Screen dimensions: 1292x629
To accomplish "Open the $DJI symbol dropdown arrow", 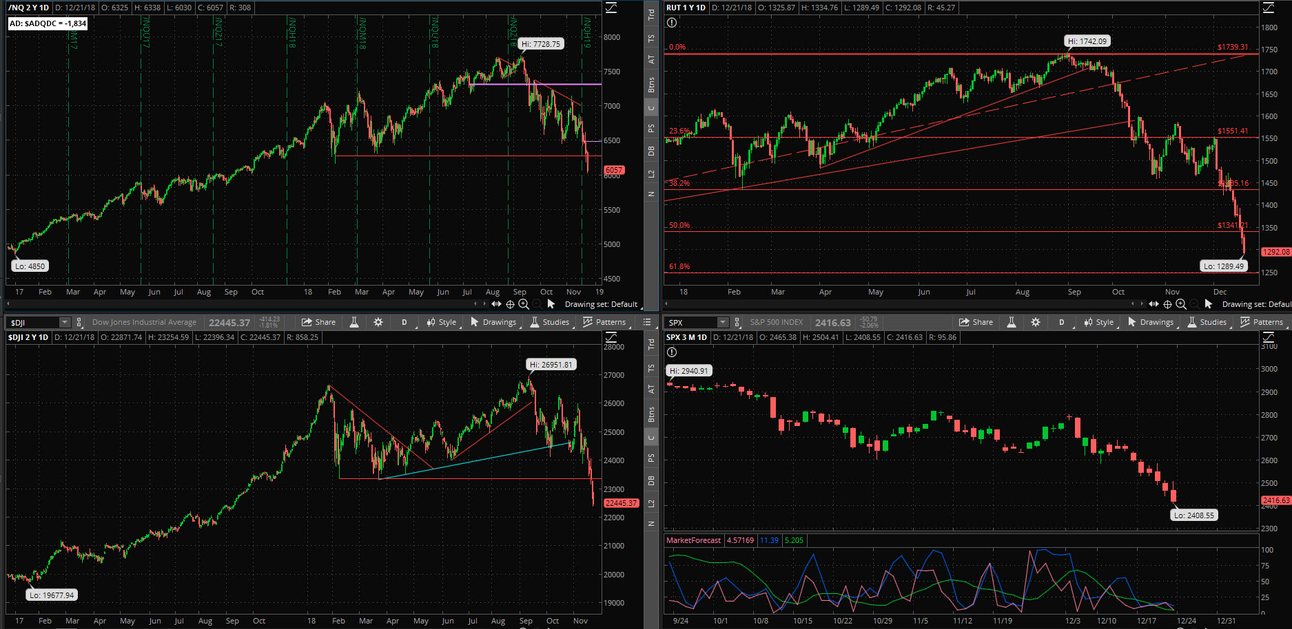I will click(x=65, y=322).
